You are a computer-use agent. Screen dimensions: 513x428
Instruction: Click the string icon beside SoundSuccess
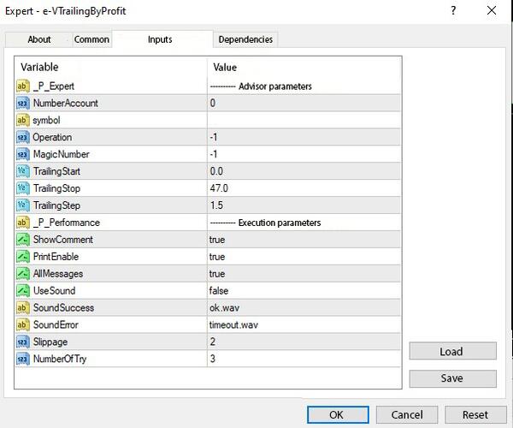click(22, 307)
